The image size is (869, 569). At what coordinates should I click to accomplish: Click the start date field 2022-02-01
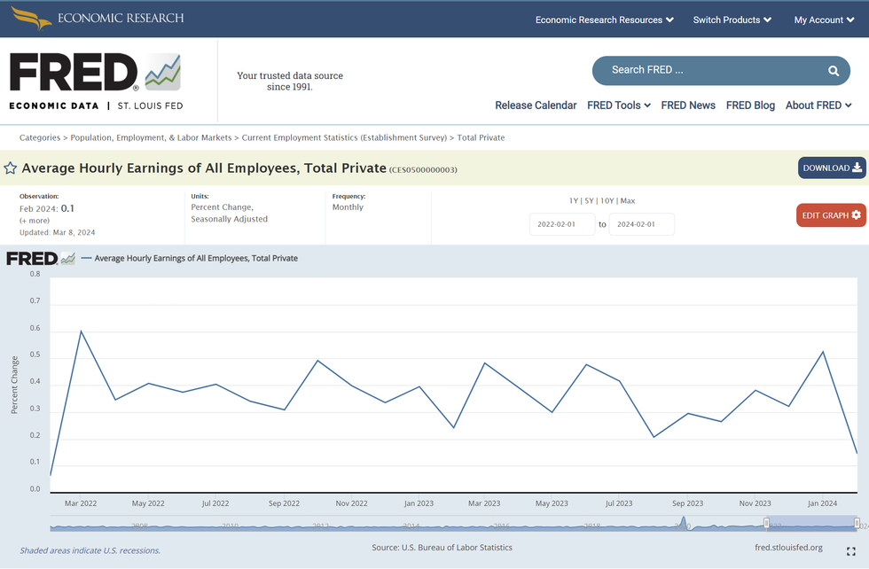562,224
